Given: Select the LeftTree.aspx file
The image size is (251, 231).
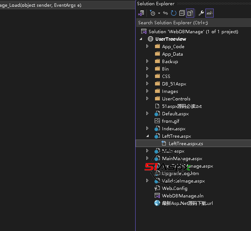Looking at the screenshot, I should [x=176, y=136].
